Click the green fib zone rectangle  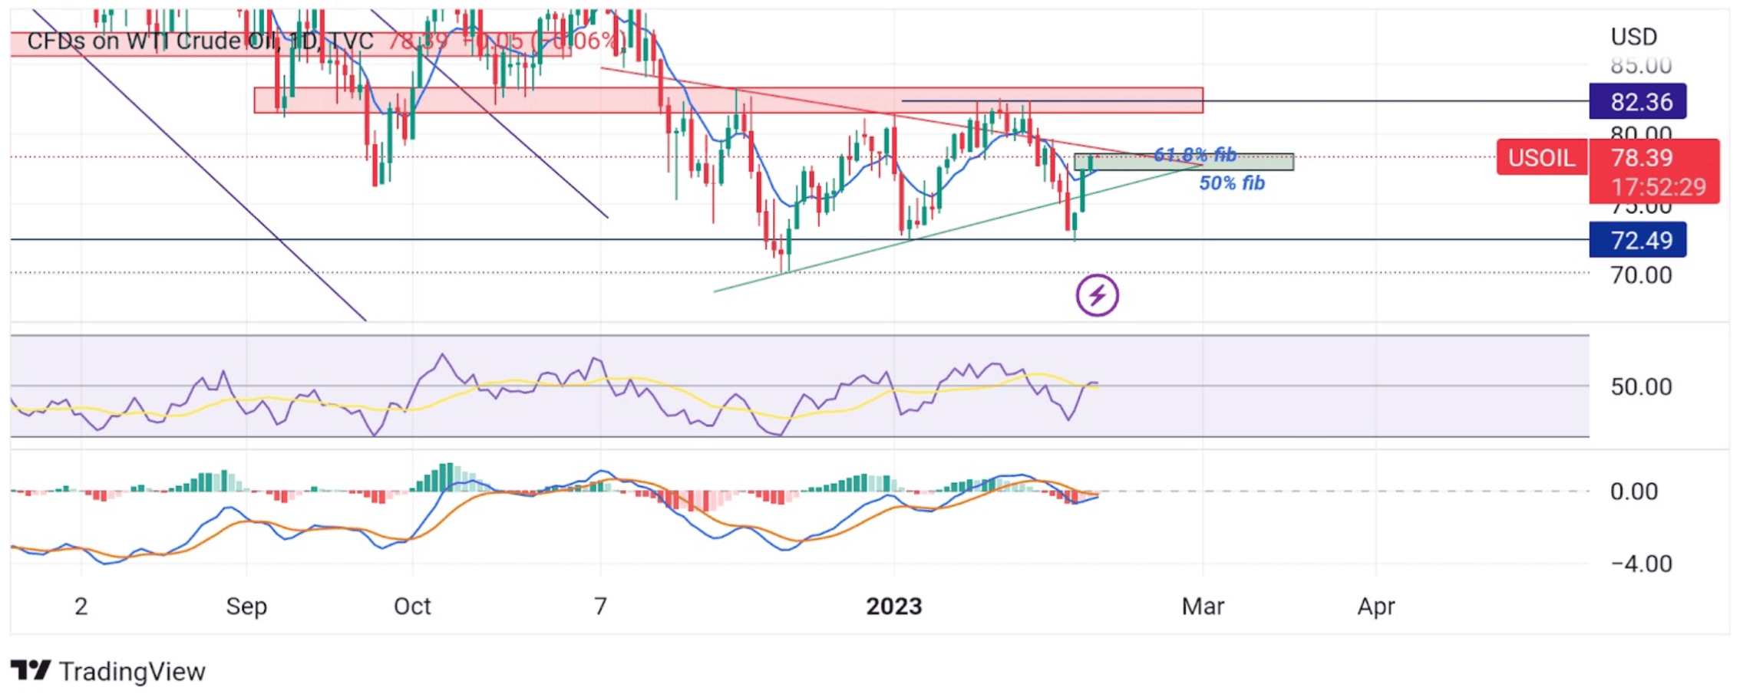1184,162
